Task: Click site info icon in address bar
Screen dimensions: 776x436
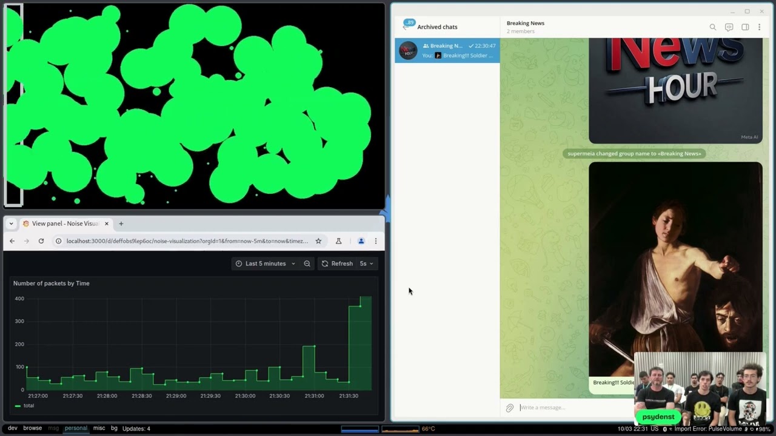Action: pos(58,241)
